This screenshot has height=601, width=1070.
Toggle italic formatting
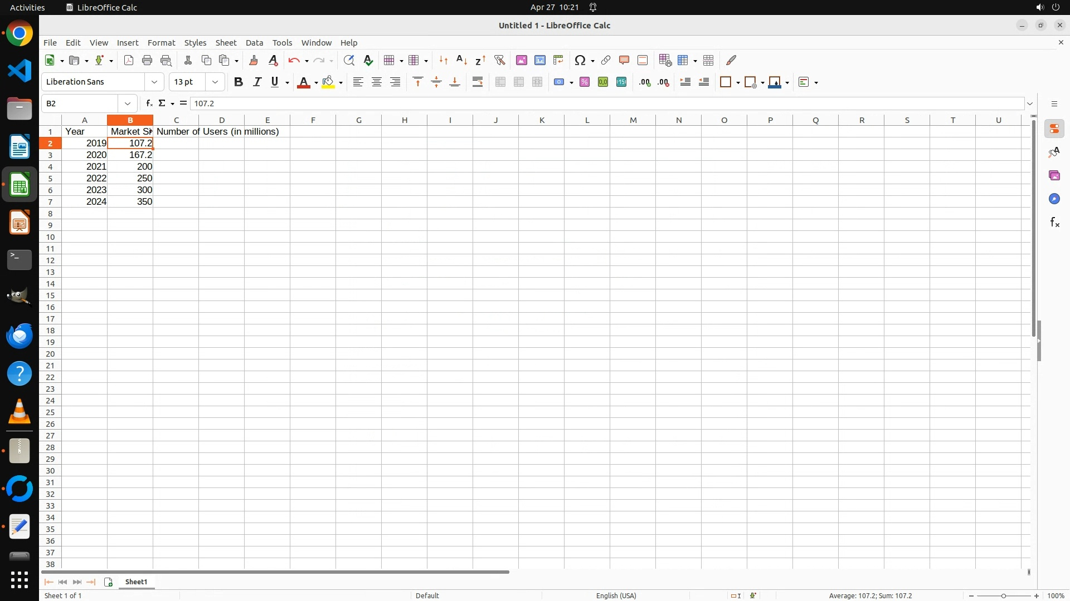(257, 82)
